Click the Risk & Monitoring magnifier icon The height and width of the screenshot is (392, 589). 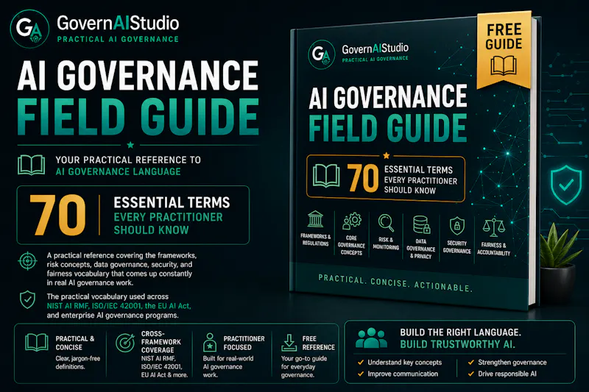386,223
